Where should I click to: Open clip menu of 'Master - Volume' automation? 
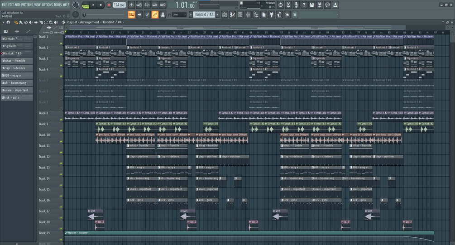click(x=67, y=233)
